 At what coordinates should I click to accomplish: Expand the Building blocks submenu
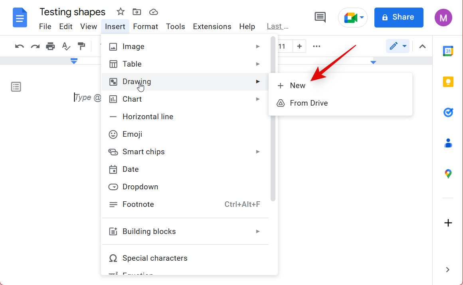(x=185, y=232)
